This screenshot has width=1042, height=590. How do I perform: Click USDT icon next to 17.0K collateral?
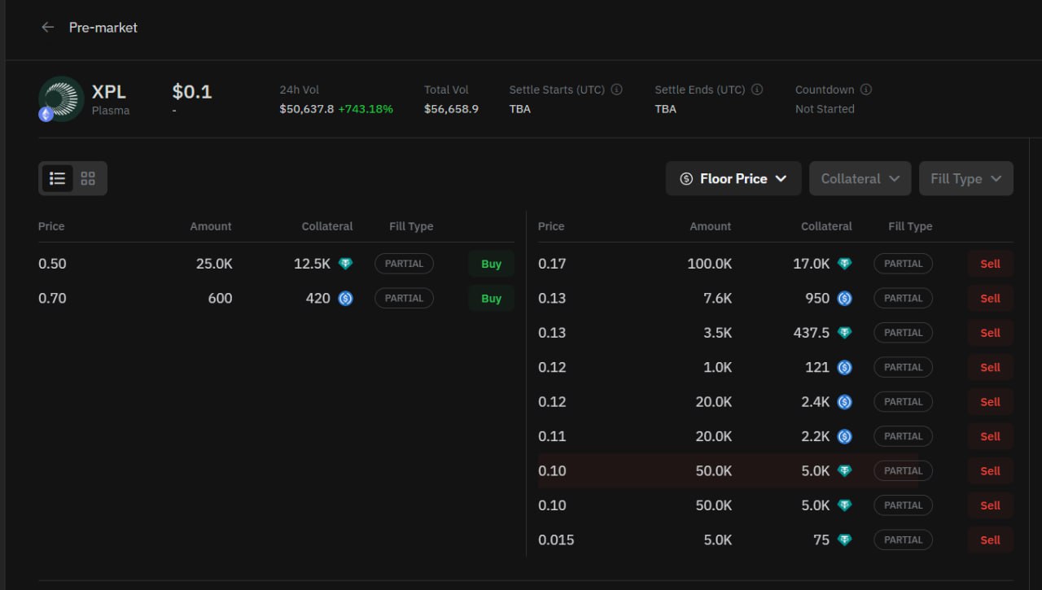845,264
